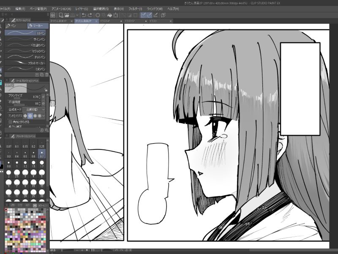This screenshot has height=254, width=338.
Task: Open the Clip Studio launcher icon
Action: click(x=52, y=15)
